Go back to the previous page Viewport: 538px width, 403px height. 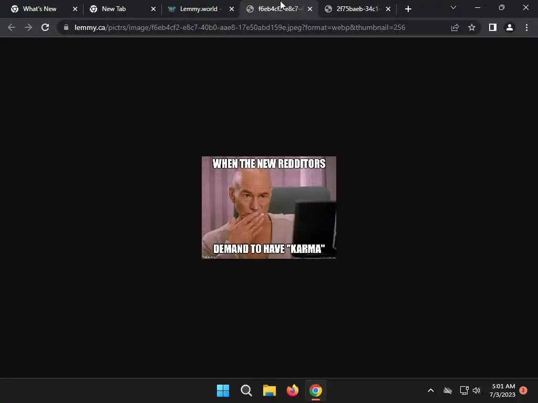[12, 27]
